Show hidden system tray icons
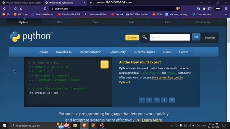This screenshot has width=230, height=129. pyautogui.click(x=172, y=125)
